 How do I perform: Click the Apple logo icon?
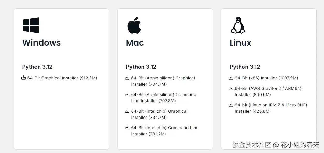tap(134, 25)
